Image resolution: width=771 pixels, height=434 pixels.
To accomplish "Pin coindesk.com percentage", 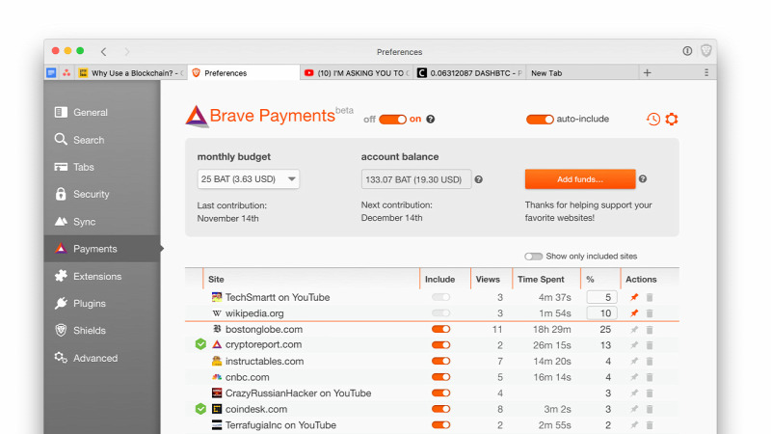I will (634, 409).
